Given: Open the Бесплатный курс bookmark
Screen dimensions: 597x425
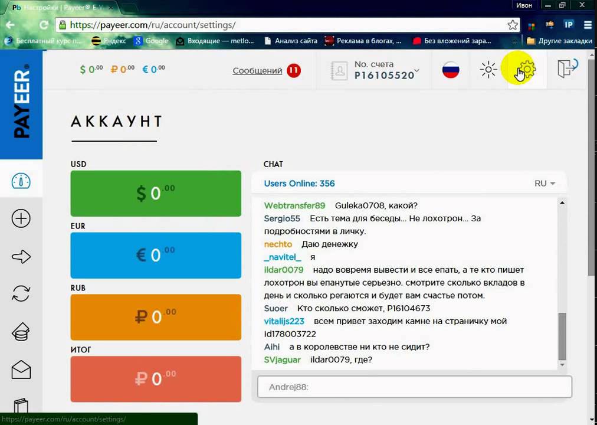Looking at the screenshot, I should click(44, 41).
